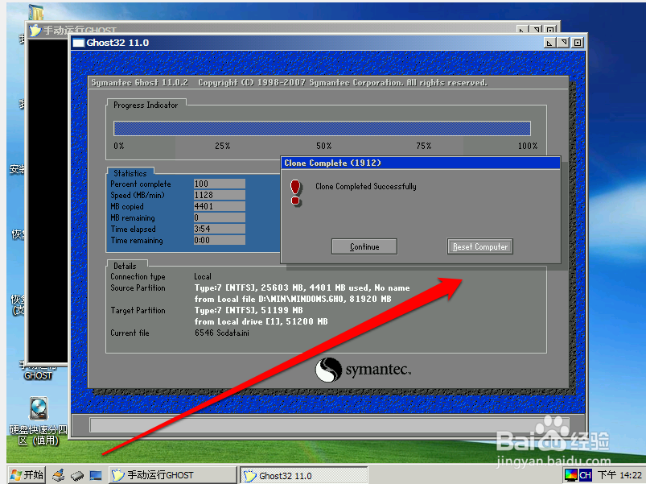Click the MB remaining value 0
The width and height of the screenshot is (646, 484).
(219, 217)
